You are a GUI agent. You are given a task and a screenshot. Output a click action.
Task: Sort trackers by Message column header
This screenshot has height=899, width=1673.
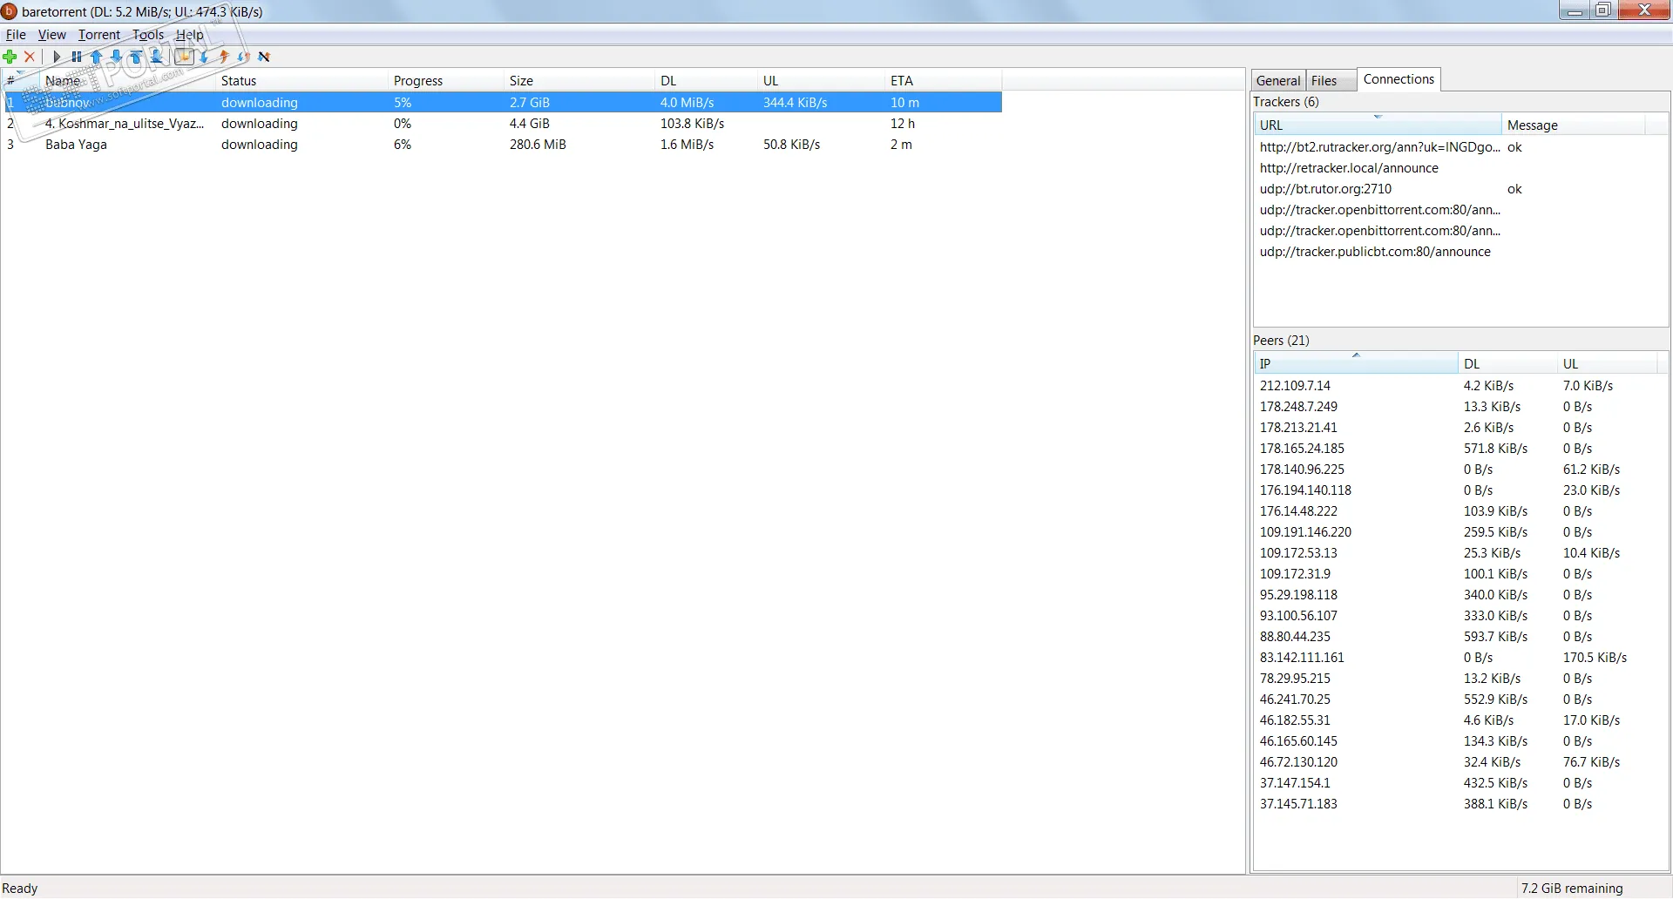[x=1573, y=125]
